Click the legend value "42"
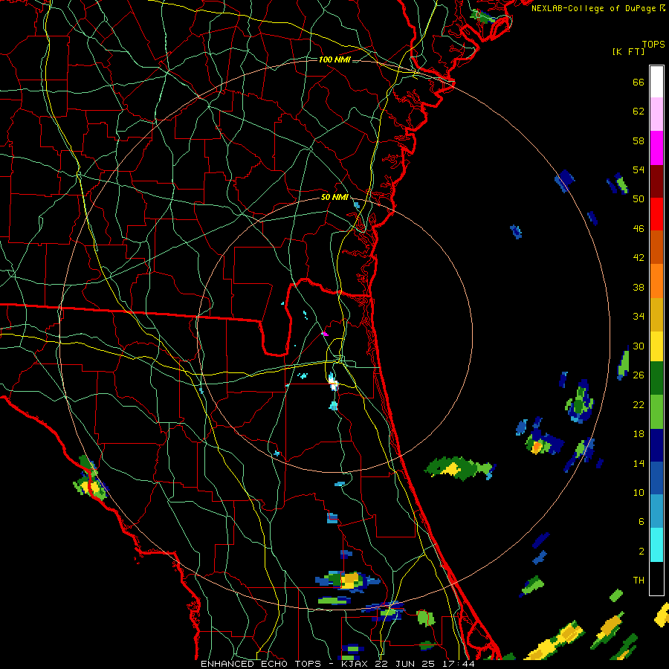 pyautogui.click(x=639, y=258)
